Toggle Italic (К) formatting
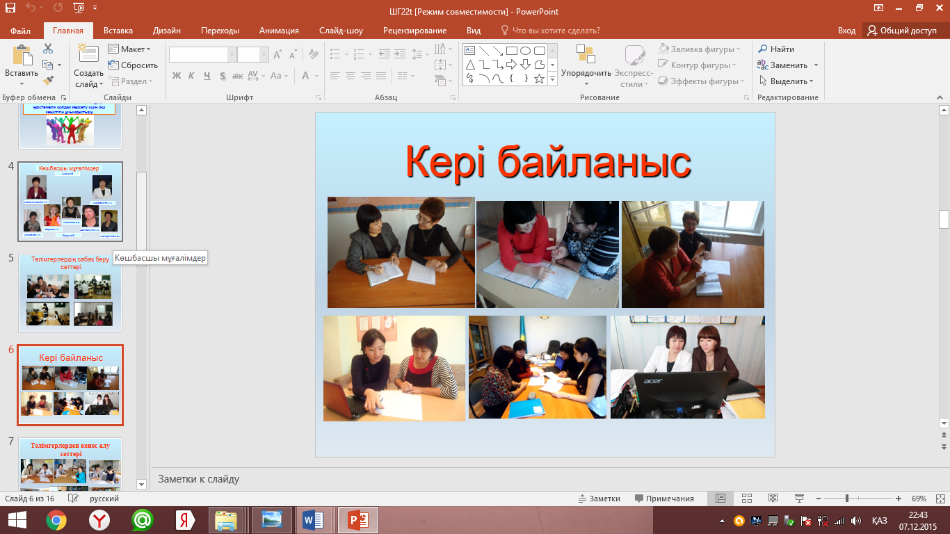 click(192, 76)
